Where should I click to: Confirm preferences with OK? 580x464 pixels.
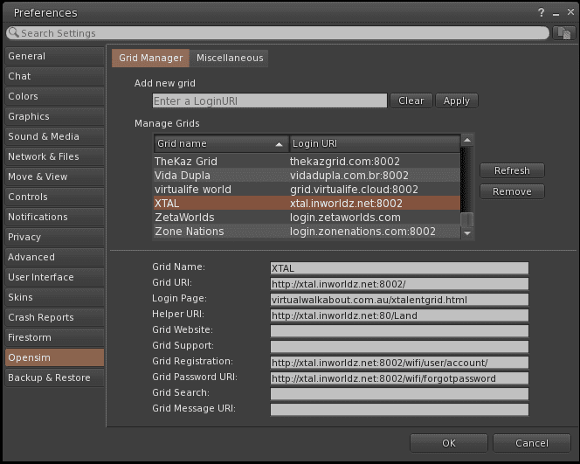(x=448, y=443)
